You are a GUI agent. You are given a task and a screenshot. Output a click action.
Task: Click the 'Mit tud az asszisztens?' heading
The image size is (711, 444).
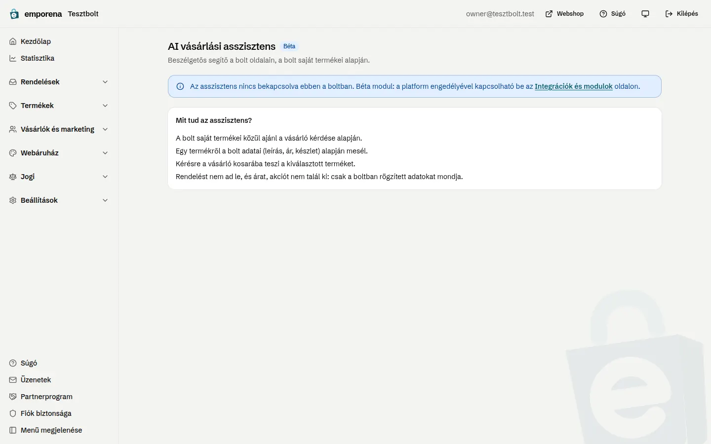(x=214, y=120)
